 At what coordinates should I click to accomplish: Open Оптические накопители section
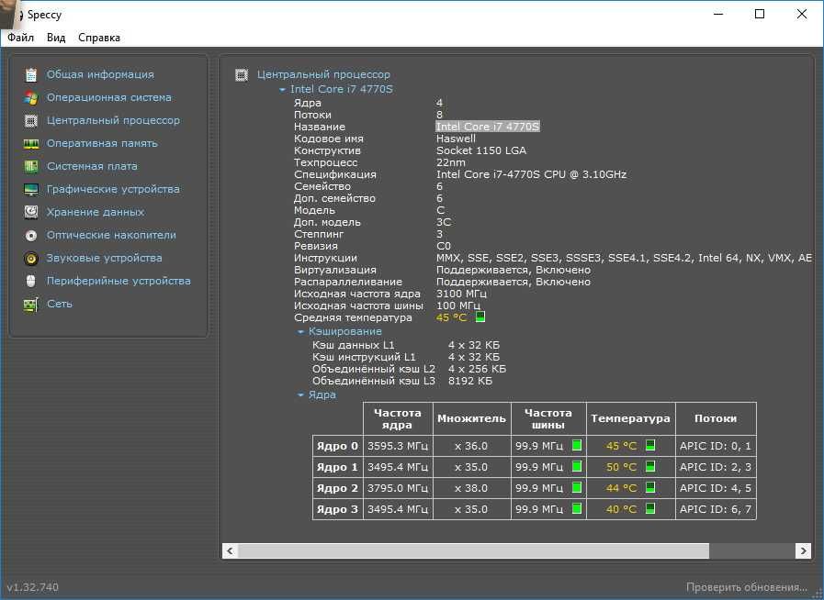coord(111,235)
